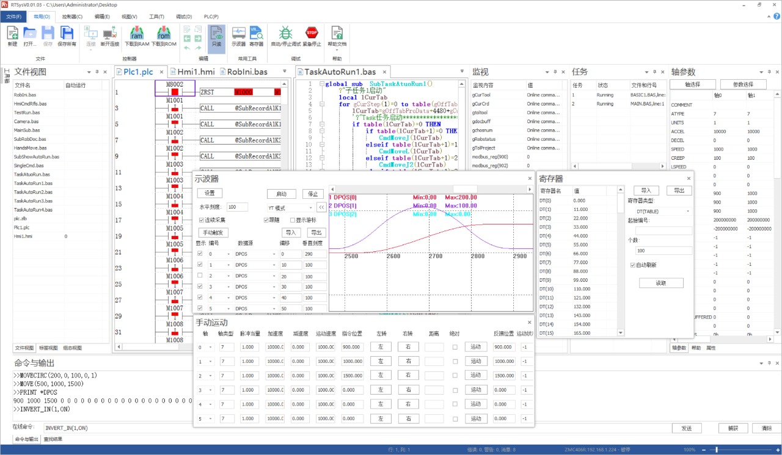This screenshot has width=782, height=455.
Task: Open the 调试(D) ribbon tab
Action: coord(183,16)
